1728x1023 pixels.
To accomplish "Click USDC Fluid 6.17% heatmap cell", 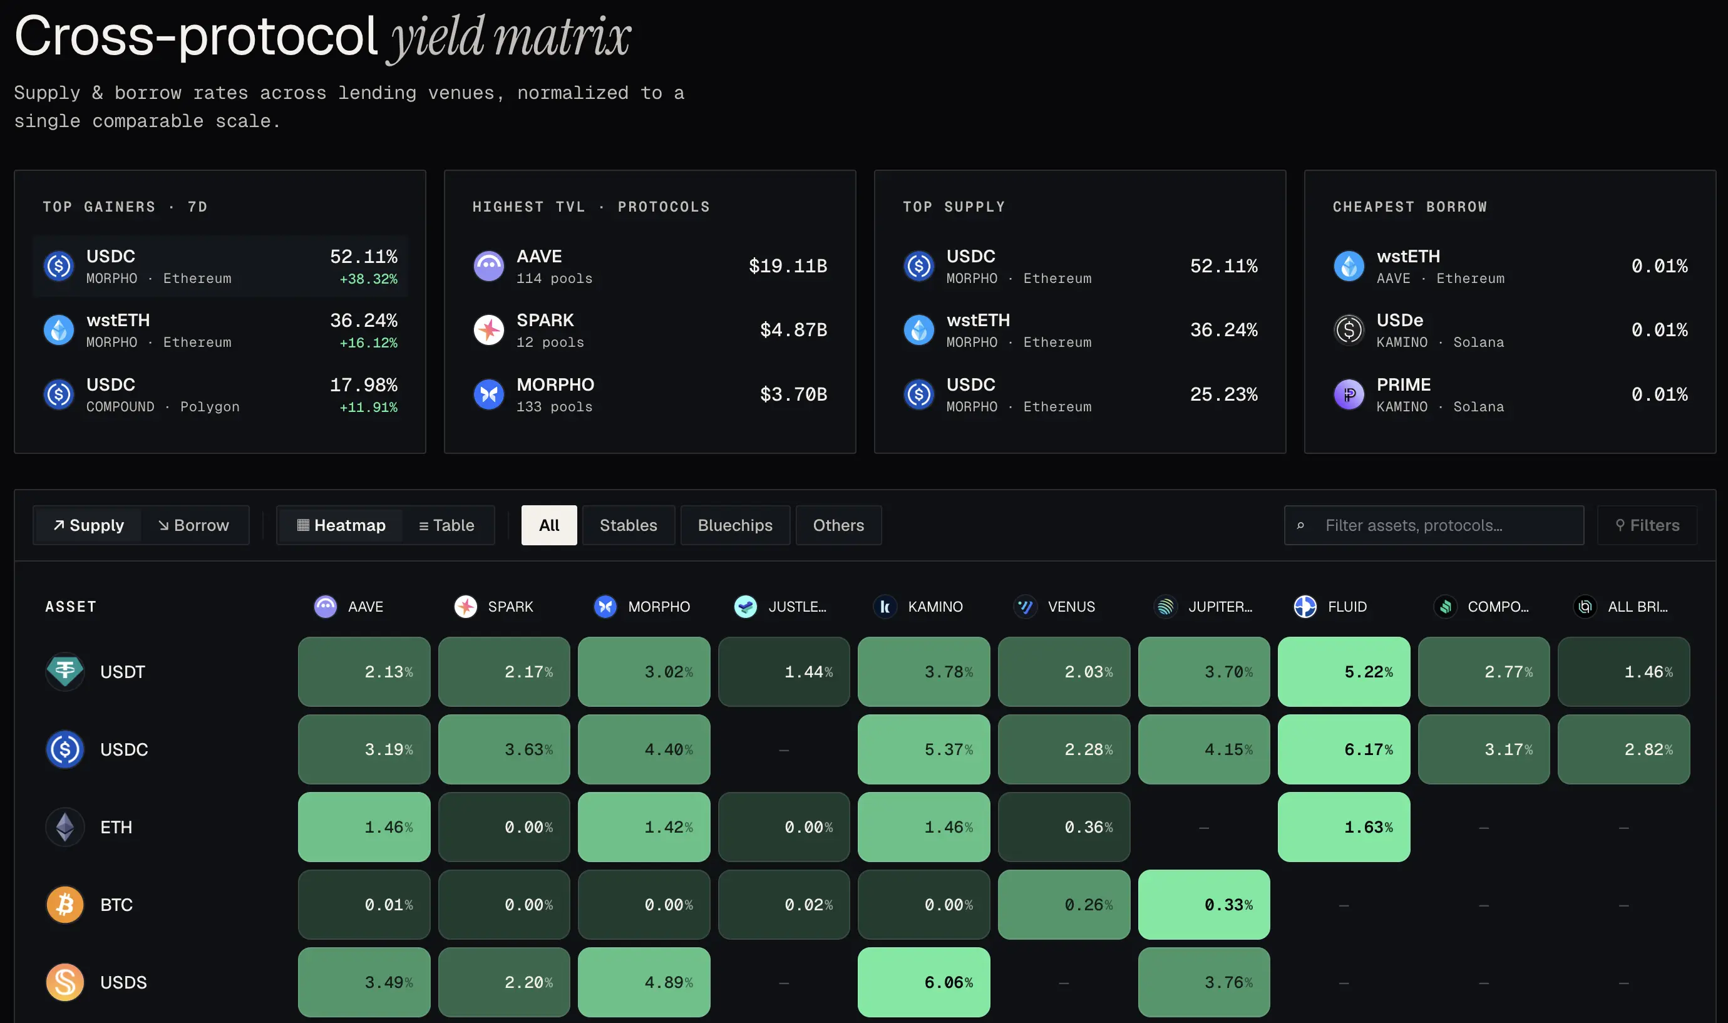I will pyautogui.click(x=1344, y=749).
